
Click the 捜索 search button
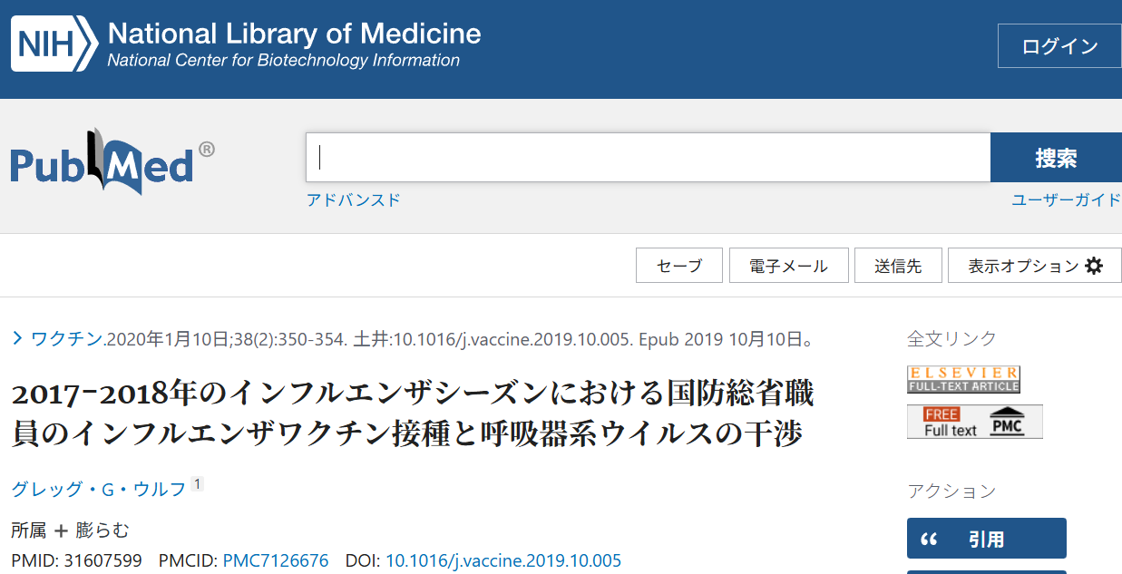tap(1055, 158)
